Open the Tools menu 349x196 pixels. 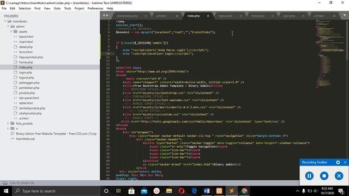(x=68, y=8)
